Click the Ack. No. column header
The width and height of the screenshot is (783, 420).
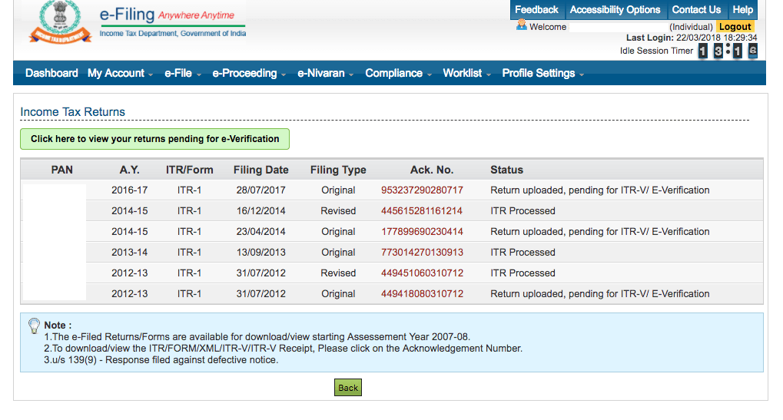tap(432, 170)
